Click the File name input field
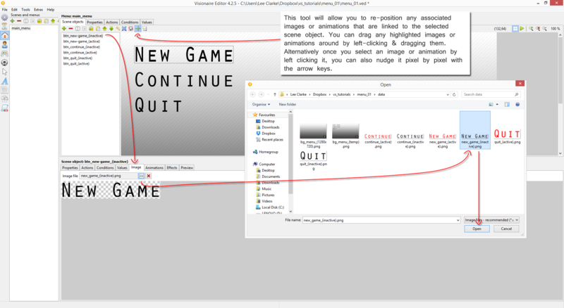The width and height of the screenshot is (564, 308). 381,219
